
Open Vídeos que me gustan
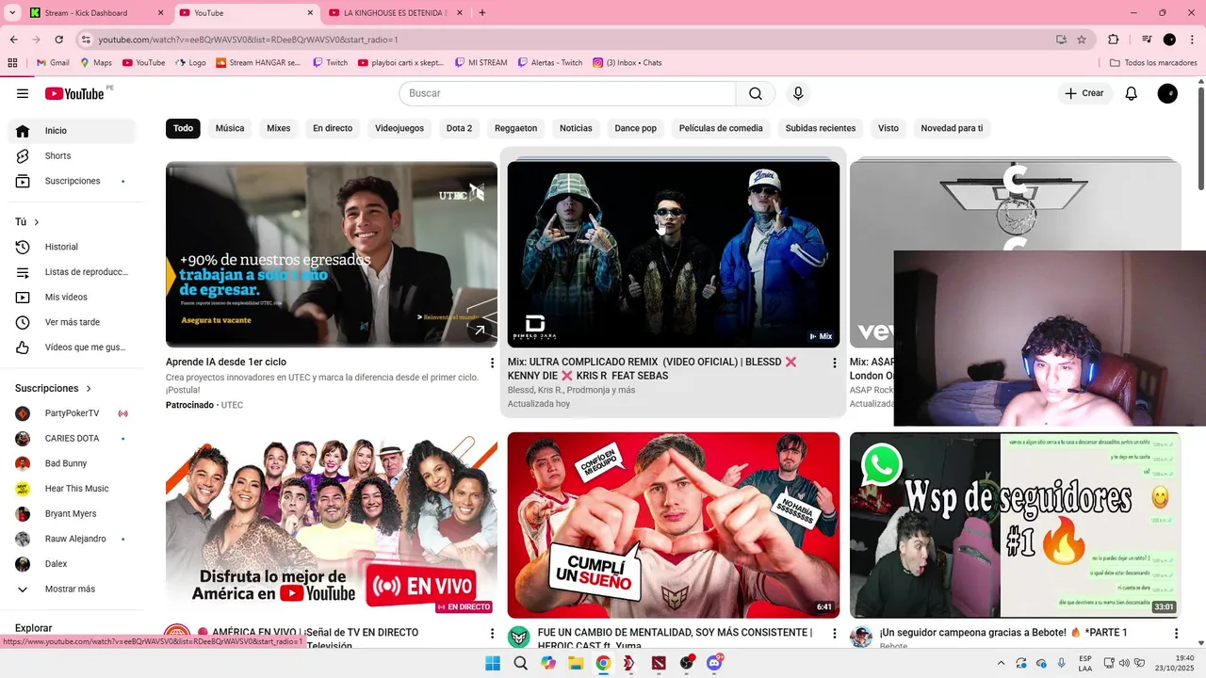(x=72, y=347)
